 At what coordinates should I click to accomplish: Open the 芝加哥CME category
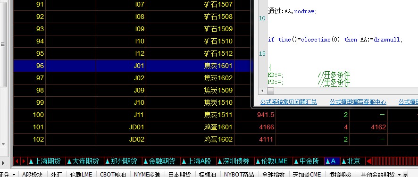point(307,174)
